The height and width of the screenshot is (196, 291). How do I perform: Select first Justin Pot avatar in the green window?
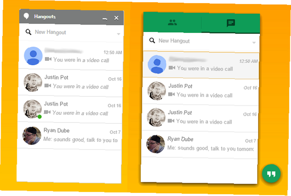click(x=157, y=91)
